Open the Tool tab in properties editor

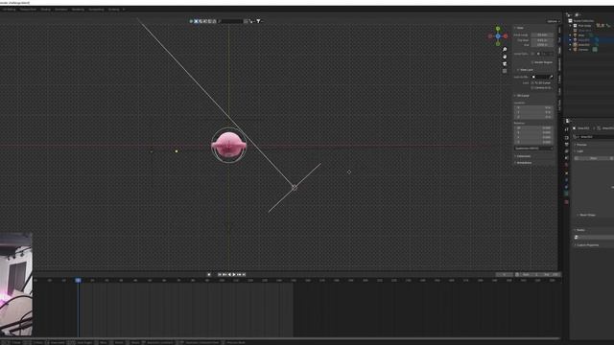click(x=567, y=129)
